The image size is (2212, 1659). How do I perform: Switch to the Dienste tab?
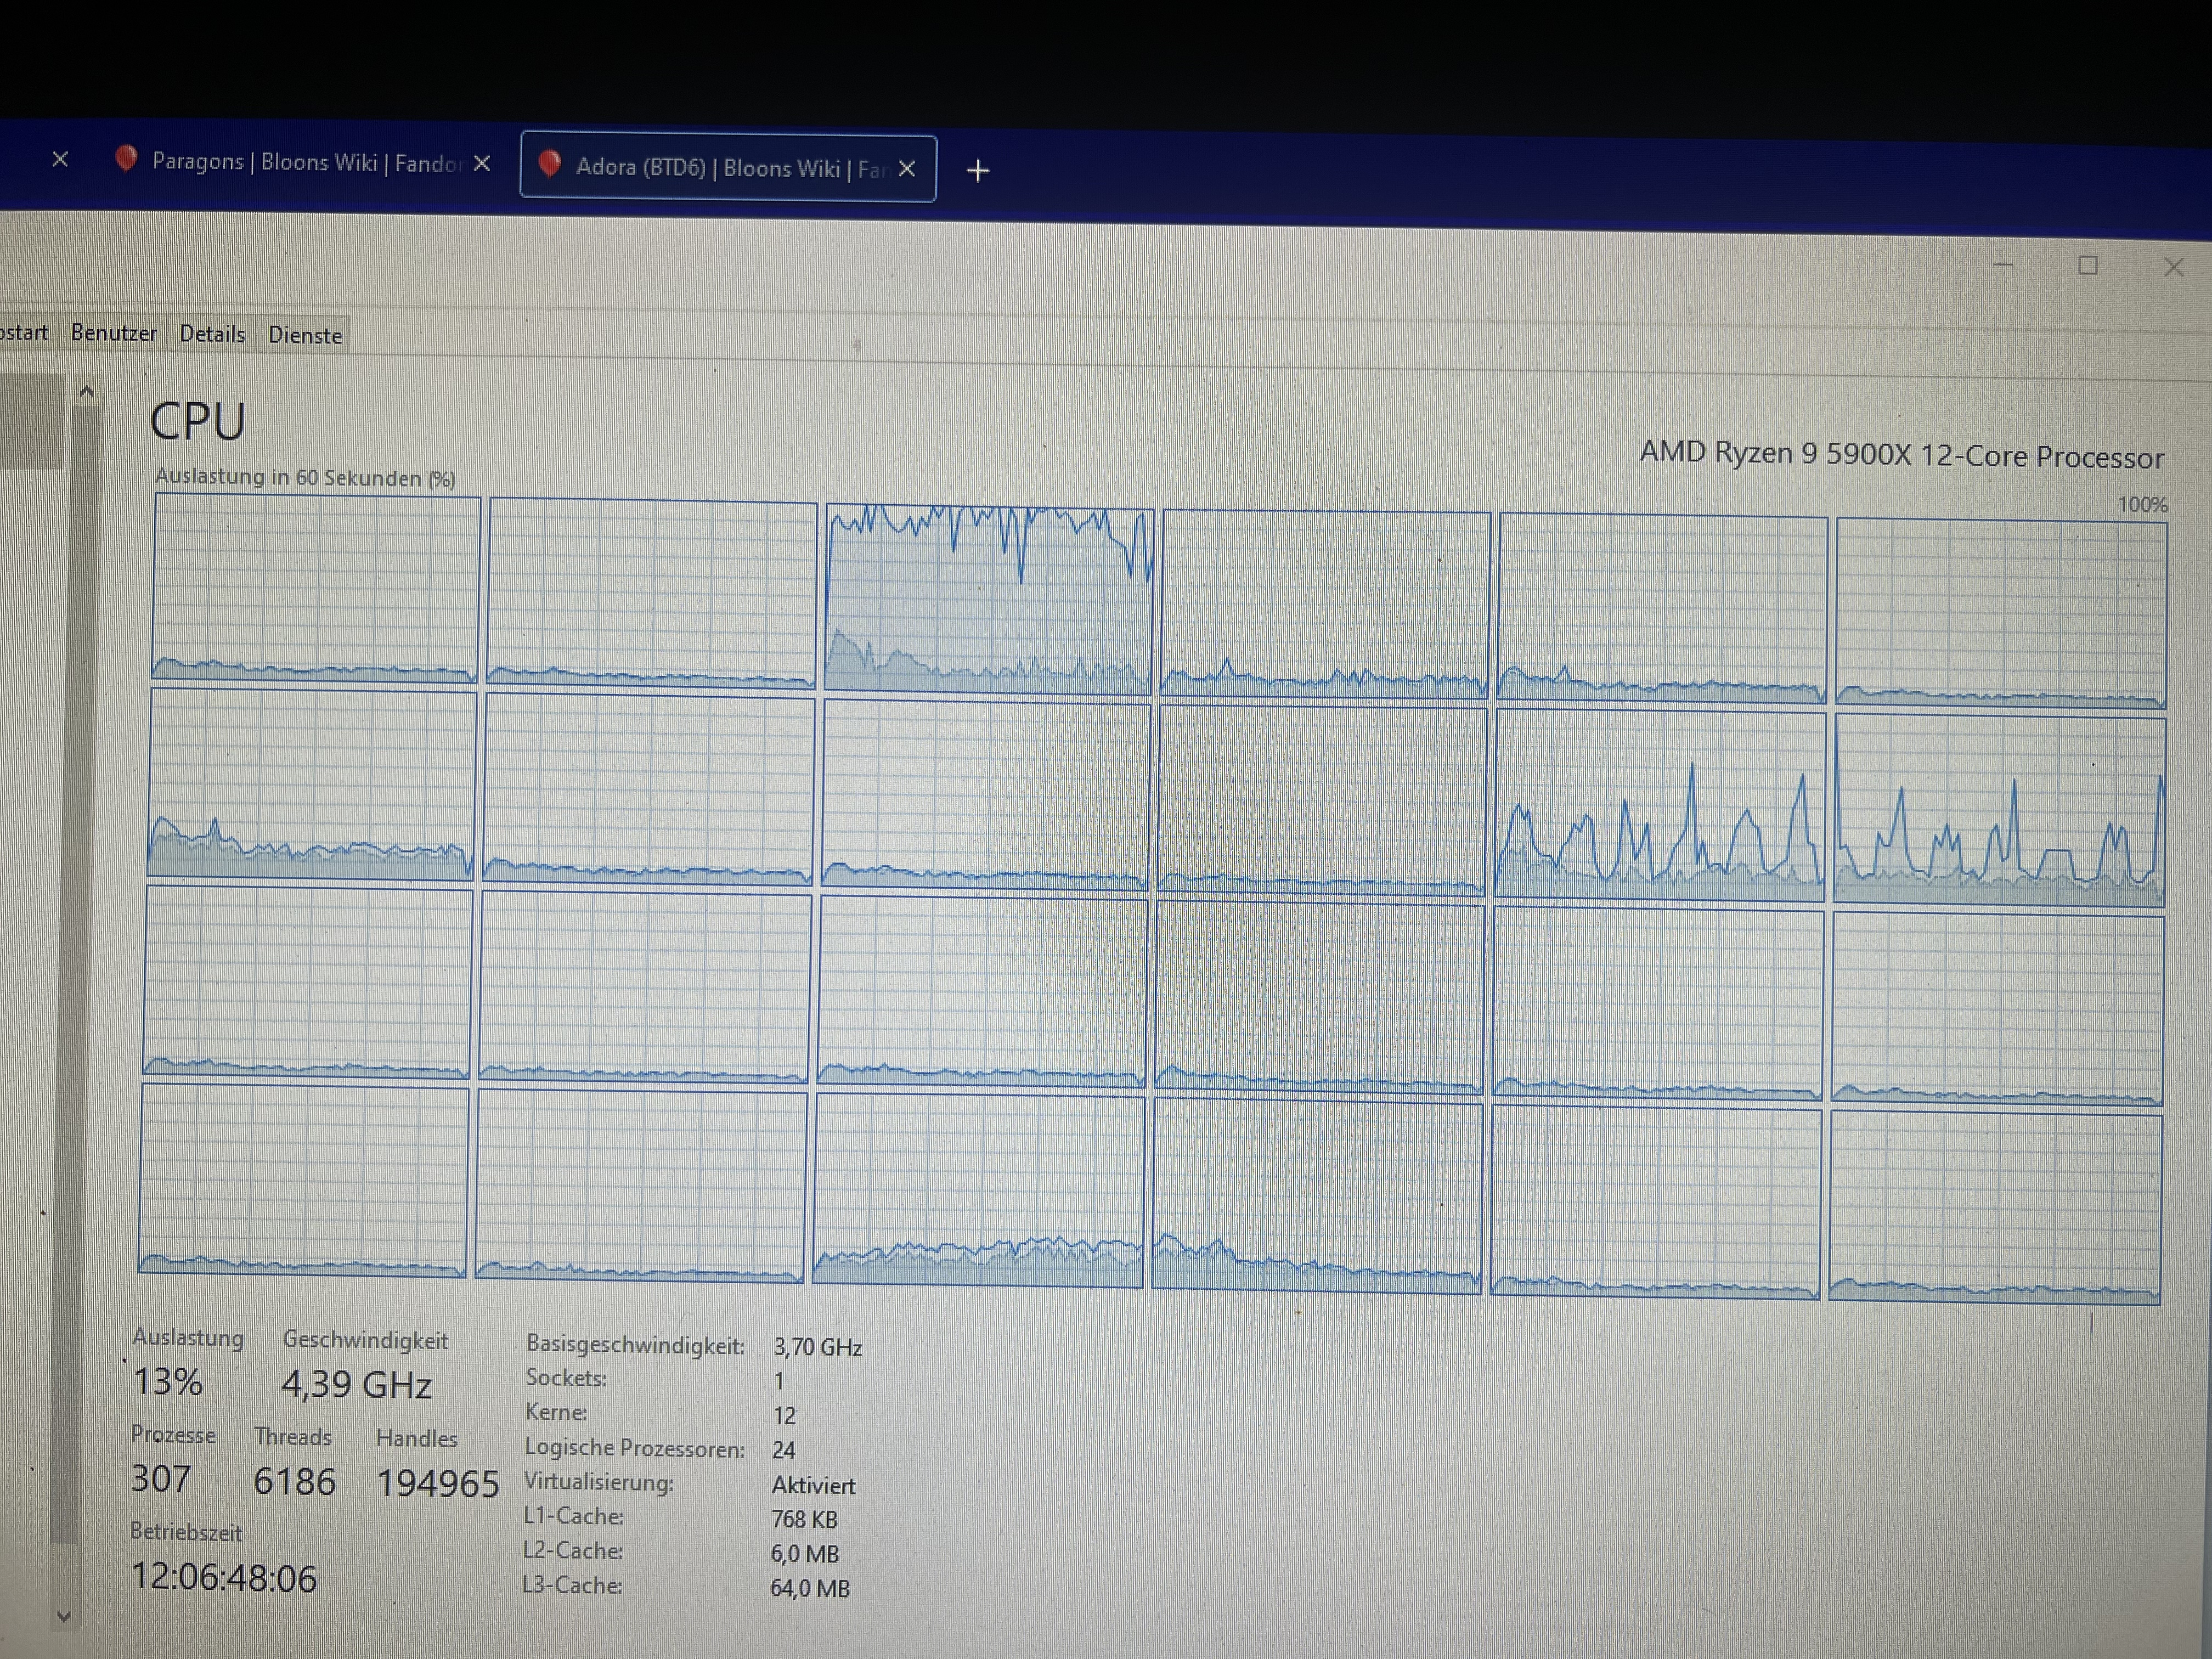click(x=305, y=336)
